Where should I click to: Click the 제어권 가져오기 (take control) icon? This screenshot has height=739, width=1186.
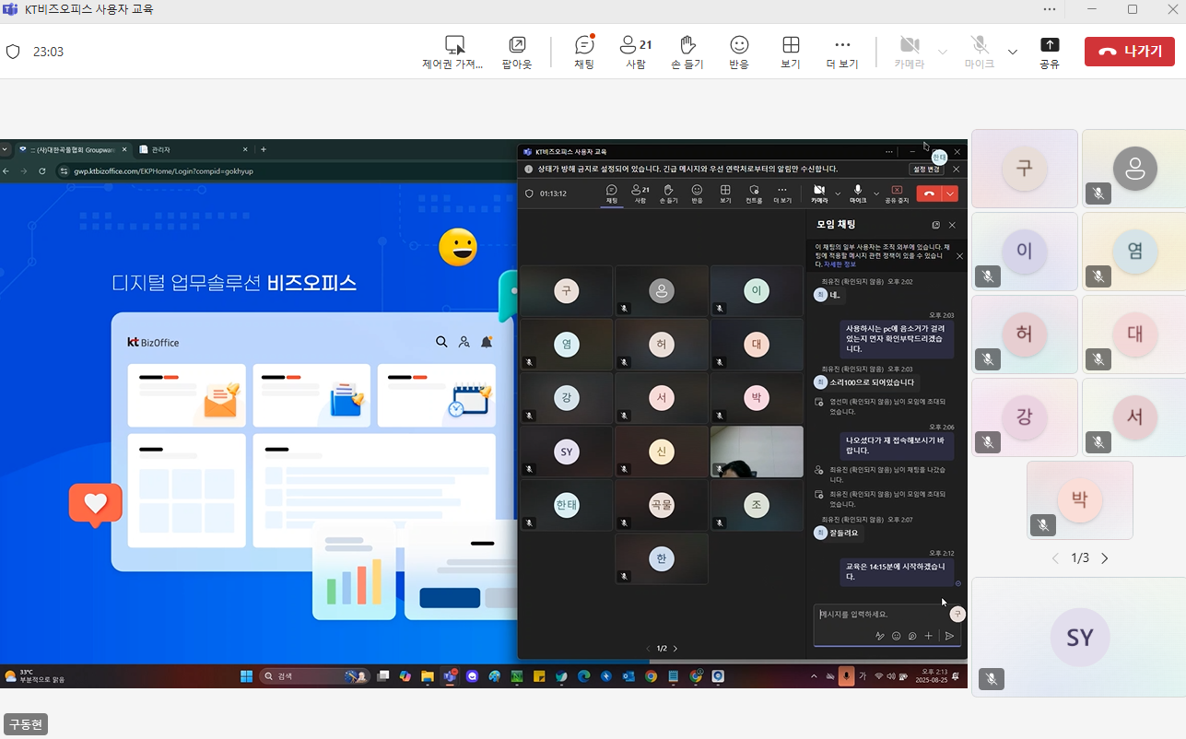(x=453, y=45)
